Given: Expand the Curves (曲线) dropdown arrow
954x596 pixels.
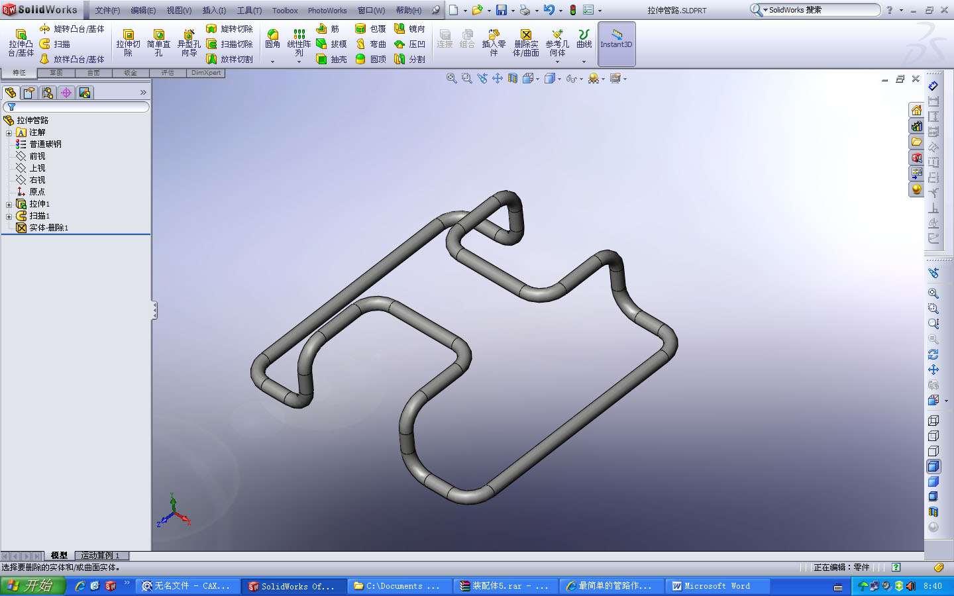Looking at the screenshot, I should (x=584, y=62).
